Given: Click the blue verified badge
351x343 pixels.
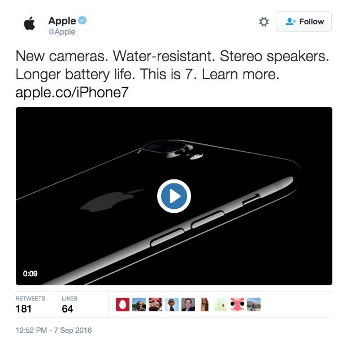Looking at the screenshot, I should 83,20.
